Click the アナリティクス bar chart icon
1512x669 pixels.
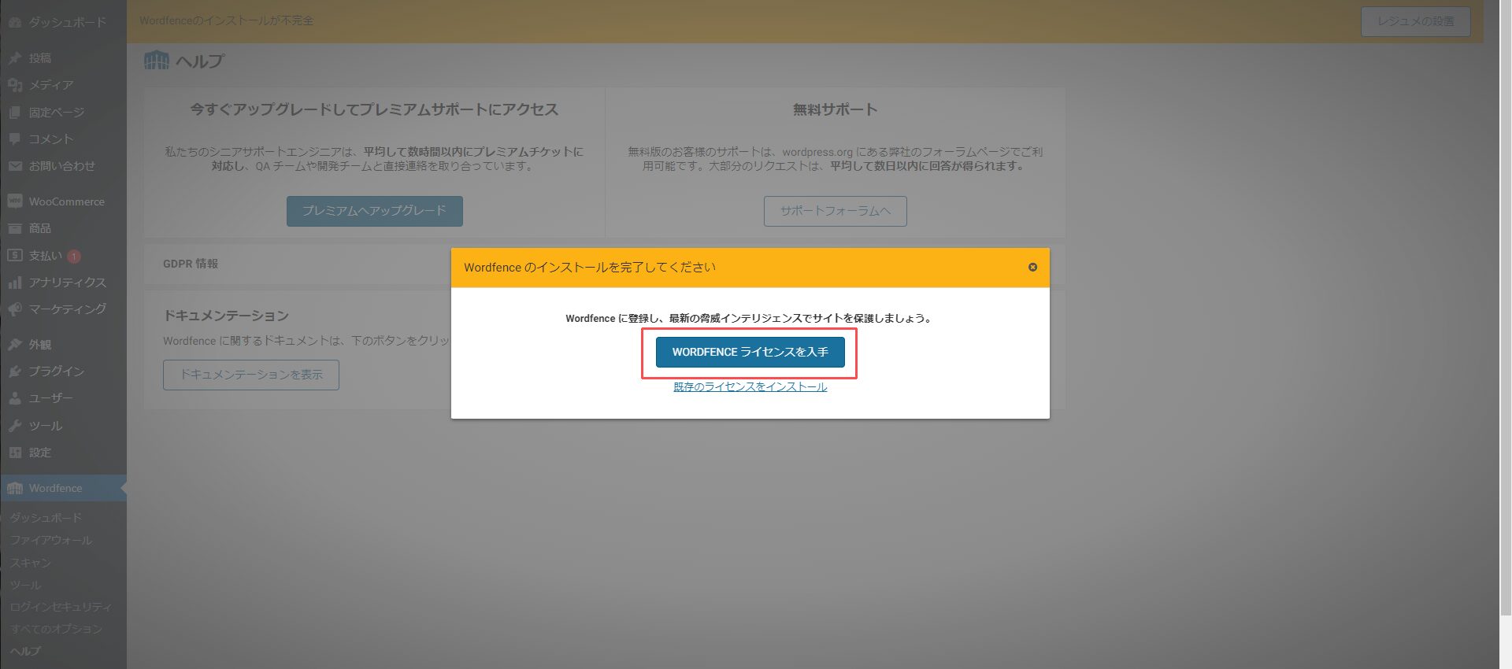(x=14, y=283)
